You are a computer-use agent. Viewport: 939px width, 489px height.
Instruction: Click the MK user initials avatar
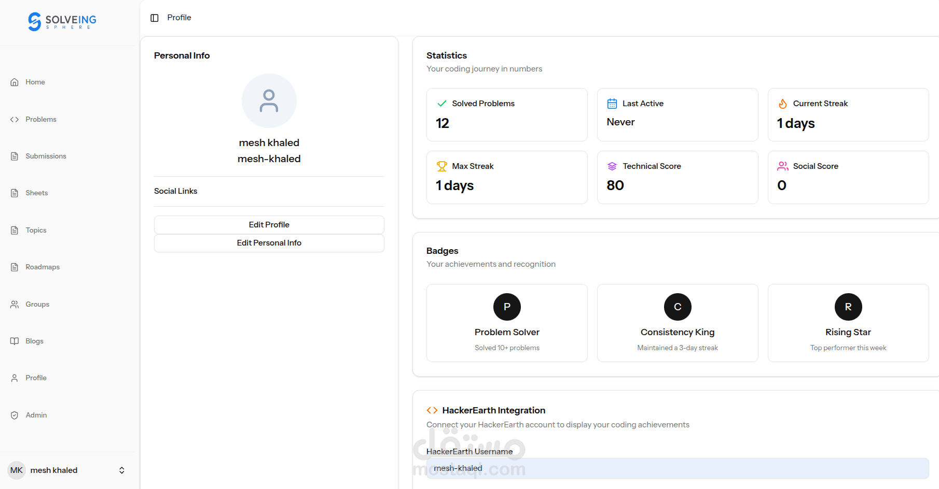click(x=17, y=470)
